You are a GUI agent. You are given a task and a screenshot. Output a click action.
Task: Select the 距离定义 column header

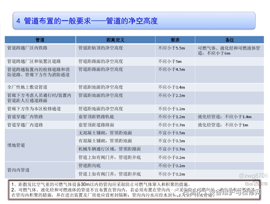(x=115, y=40)
